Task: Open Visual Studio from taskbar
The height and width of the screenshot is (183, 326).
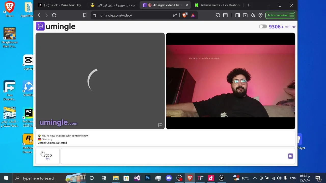Action: click(x=137, y=178)
